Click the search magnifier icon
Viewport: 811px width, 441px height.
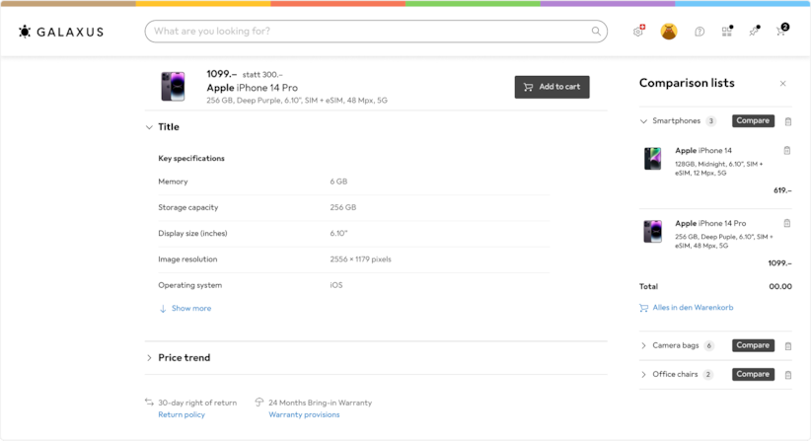coord(596,31)
